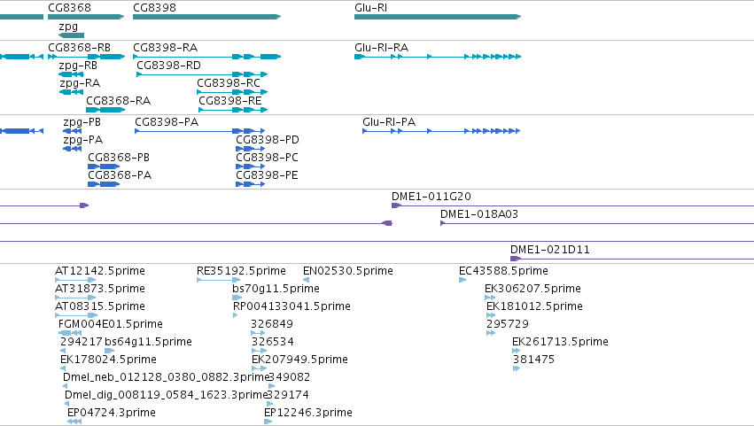
Task: Select Dmel_neb_012128_0380_0882.3prime label
Action: [166, 378]
